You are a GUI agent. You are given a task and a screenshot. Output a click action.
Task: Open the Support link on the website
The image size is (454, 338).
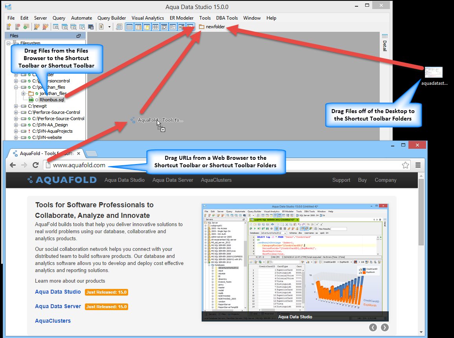tap(341, 180)
